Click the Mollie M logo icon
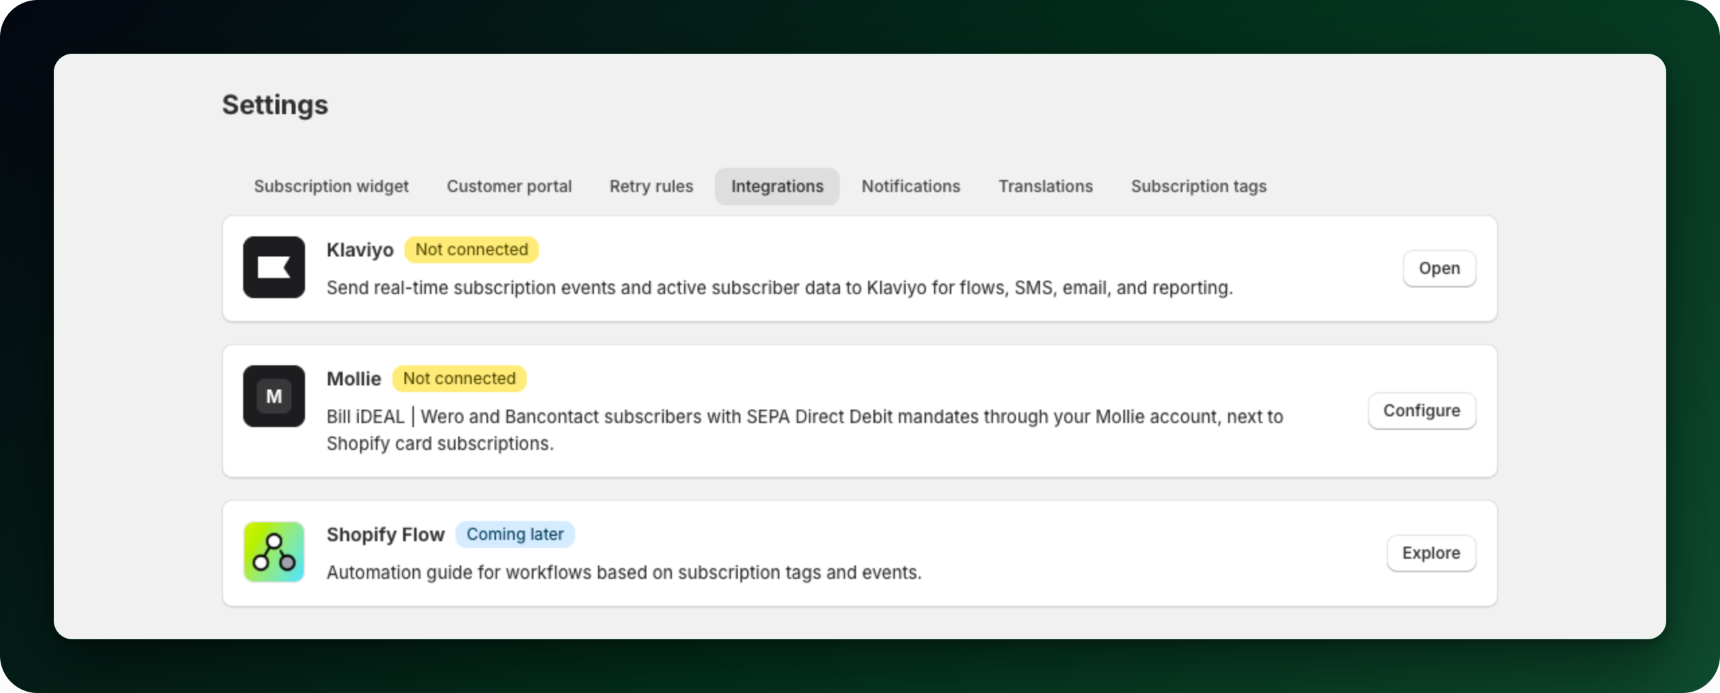 point(274,396)
